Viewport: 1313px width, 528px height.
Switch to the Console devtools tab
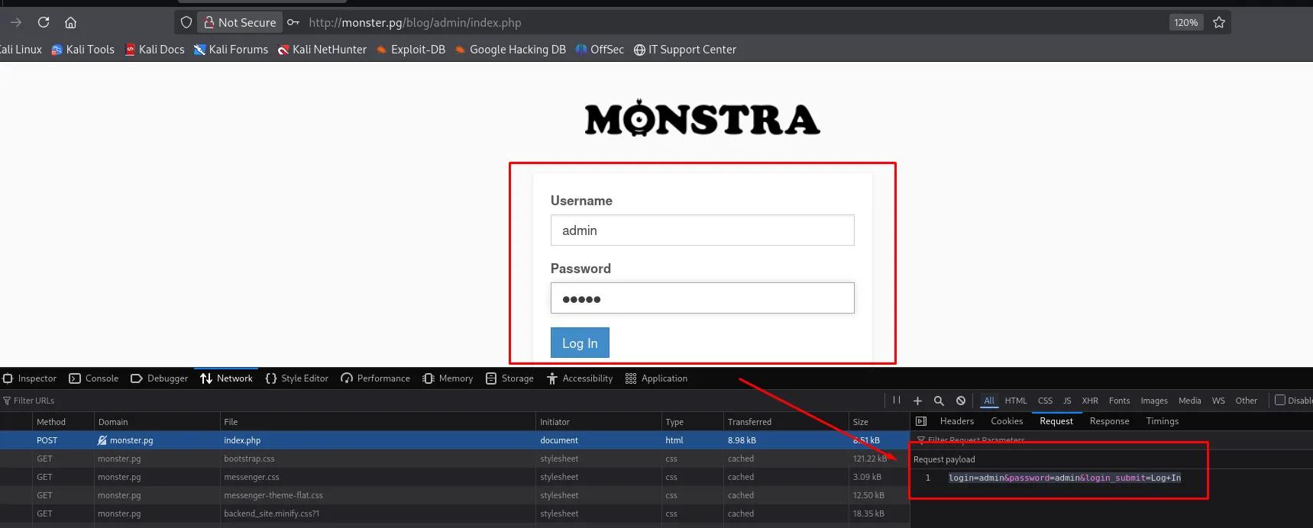[x=93, y=378]
